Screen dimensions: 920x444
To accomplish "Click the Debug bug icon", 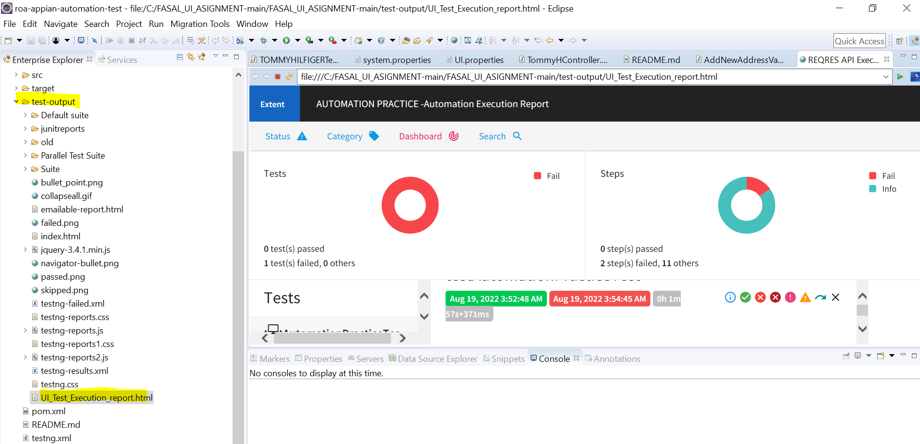I will [x=263, y=40].
